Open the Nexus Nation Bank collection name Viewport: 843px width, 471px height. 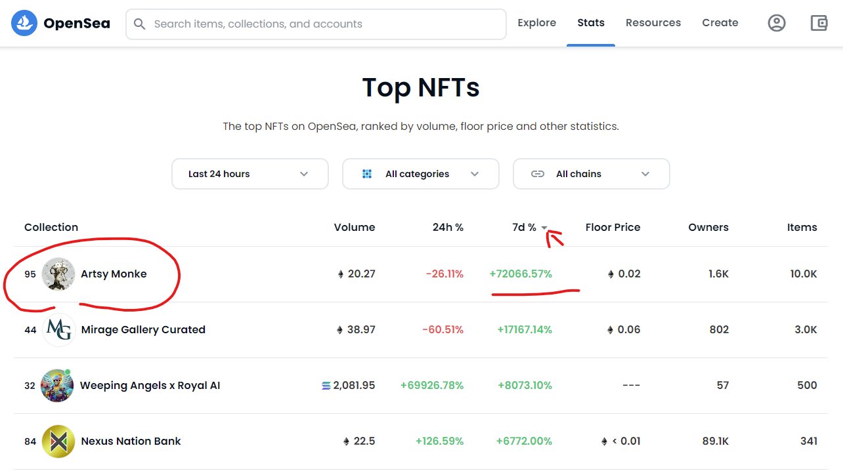(131, 441)
